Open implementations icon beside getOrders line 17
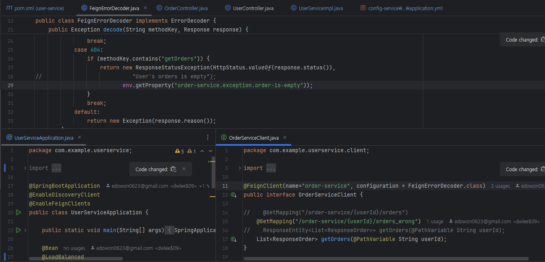The width and height of the screenshot is (545, 262). coord(234,239)
